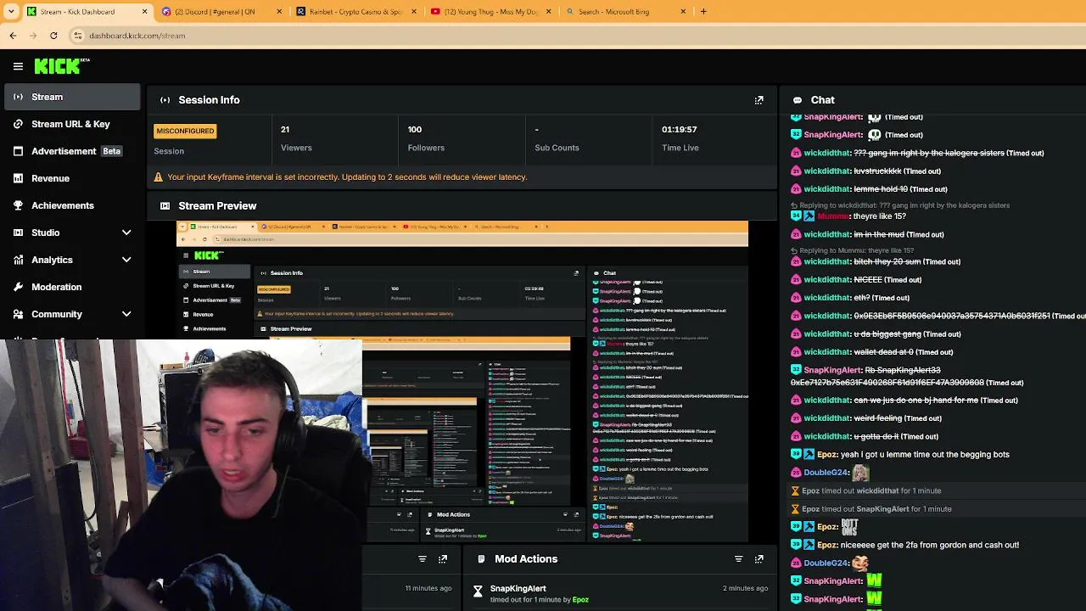This screenshot has height=611, width=1086.
Task: Click the address bar URL dashboard.kick.com/stream
Action: coord(137,36)
